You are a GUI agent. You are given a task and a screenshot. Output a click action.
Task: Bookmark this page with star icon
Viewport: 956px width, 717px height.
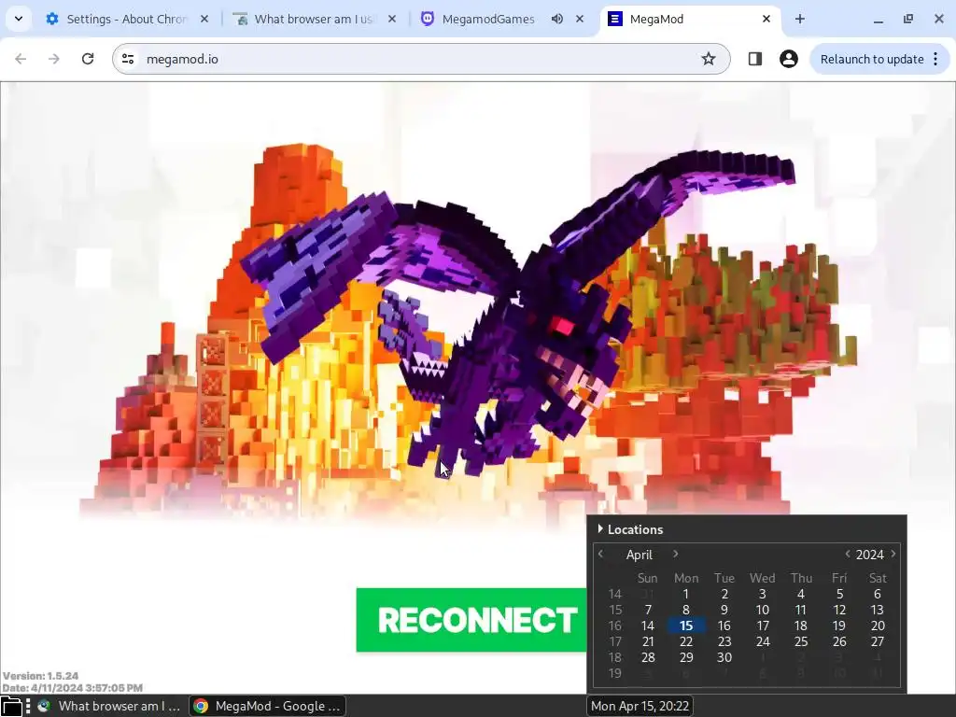coord(708,59)
